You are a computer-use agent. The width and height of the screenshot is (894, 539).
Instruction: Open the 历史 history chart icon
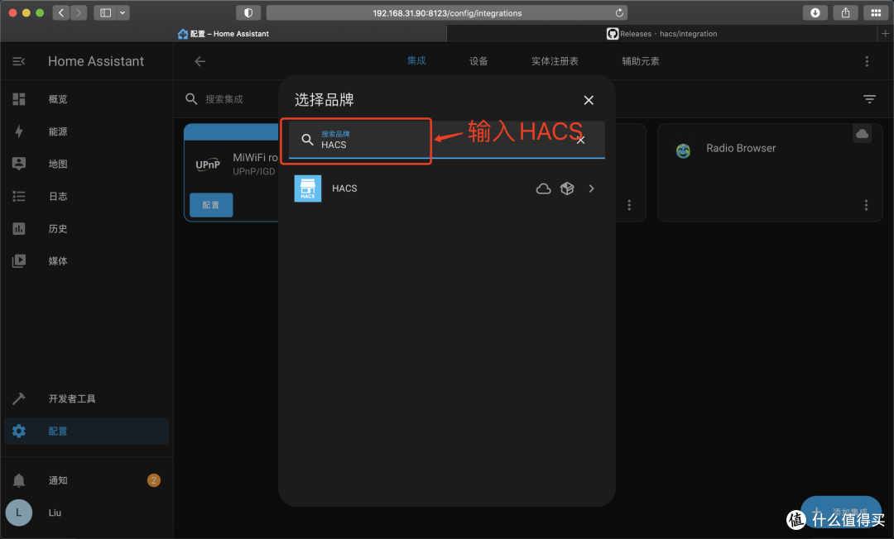pos(18,228)
